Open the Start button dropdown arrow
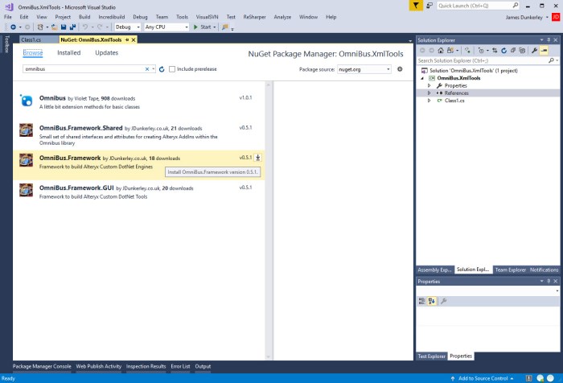This screenshot has width=563, height=383. coord(215,27)
